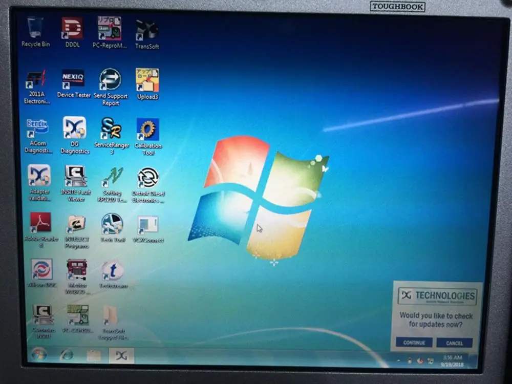Launch the DDDL shortcut
This screenshot has height=384, width=512.
click(72, 33)
